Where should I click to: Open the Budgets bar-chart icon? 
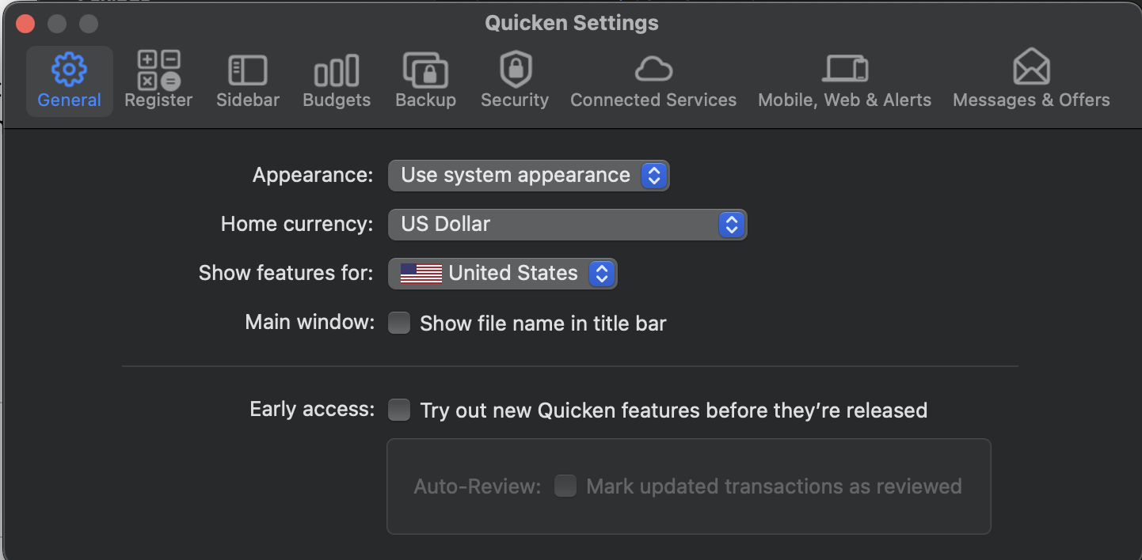coord(337,70)
